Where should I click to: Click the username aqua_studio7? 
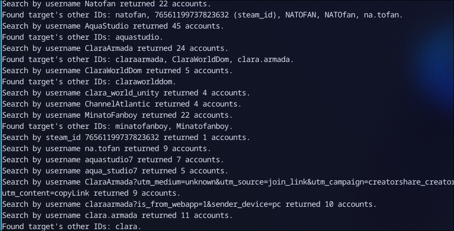[111, 171]
